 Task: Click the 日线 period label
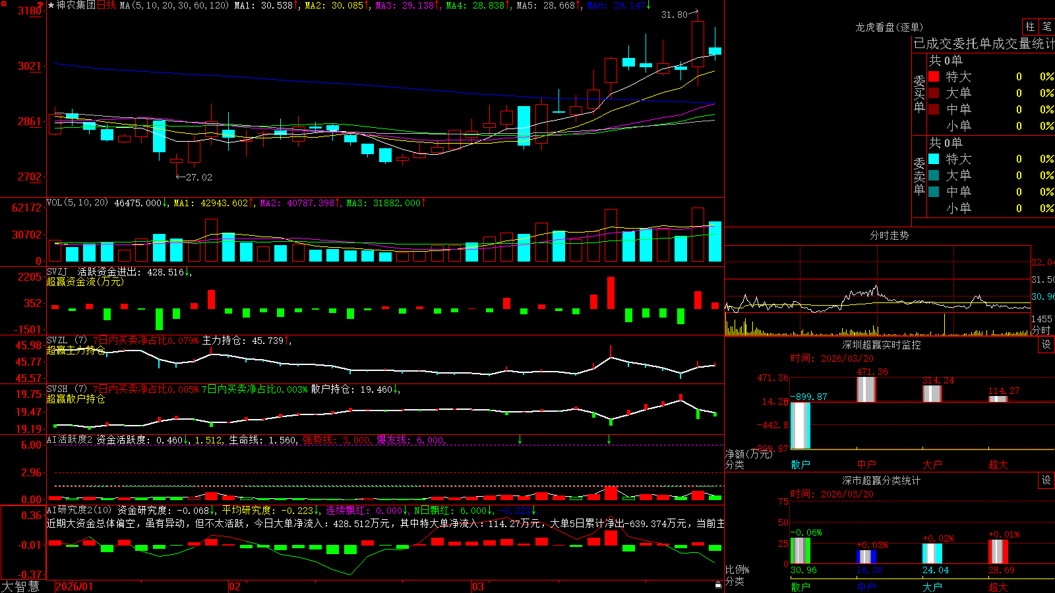click(x=106, y=5)
